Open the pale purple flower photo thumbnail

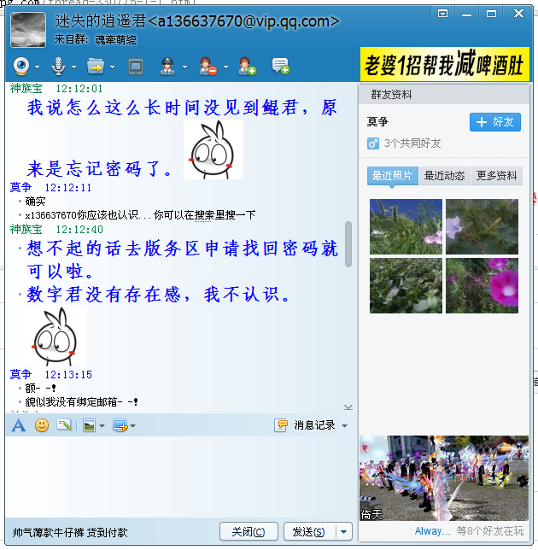tap(482, 226)
